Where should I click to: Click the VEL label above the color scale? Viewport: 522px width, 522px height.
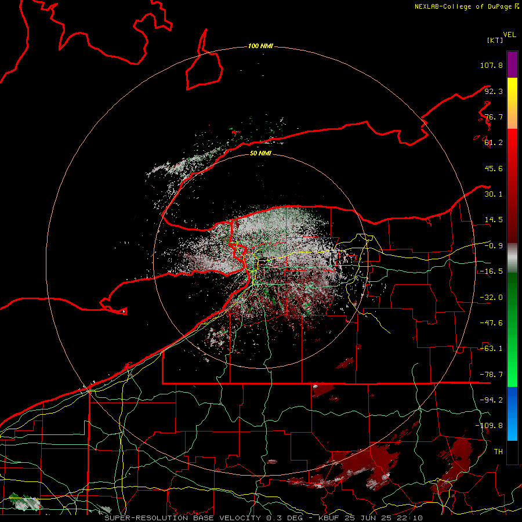(x=509, y=35)
